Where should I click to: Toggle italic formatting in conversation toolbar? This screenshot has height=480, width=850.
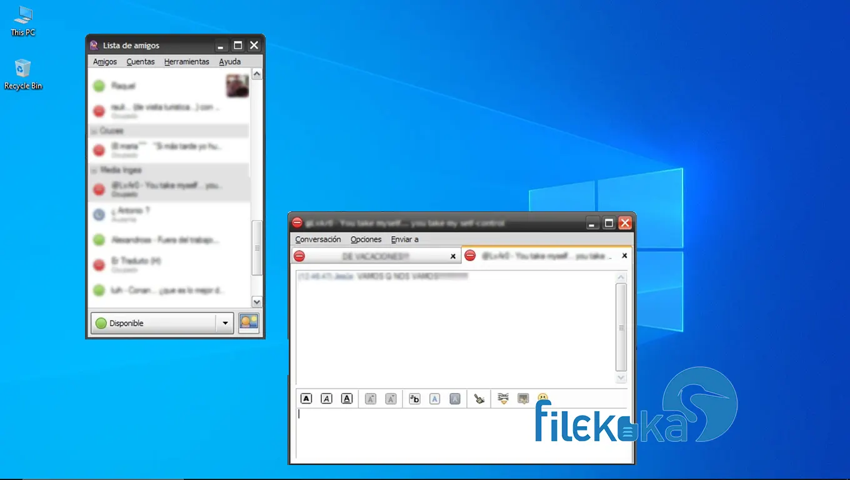[x=326, y=398]
